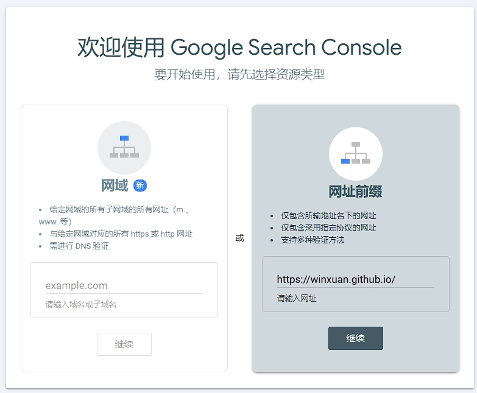
Task: Click the subtitle 要开始使用，请先选择资源类型
Action: [x=239, y=74]
